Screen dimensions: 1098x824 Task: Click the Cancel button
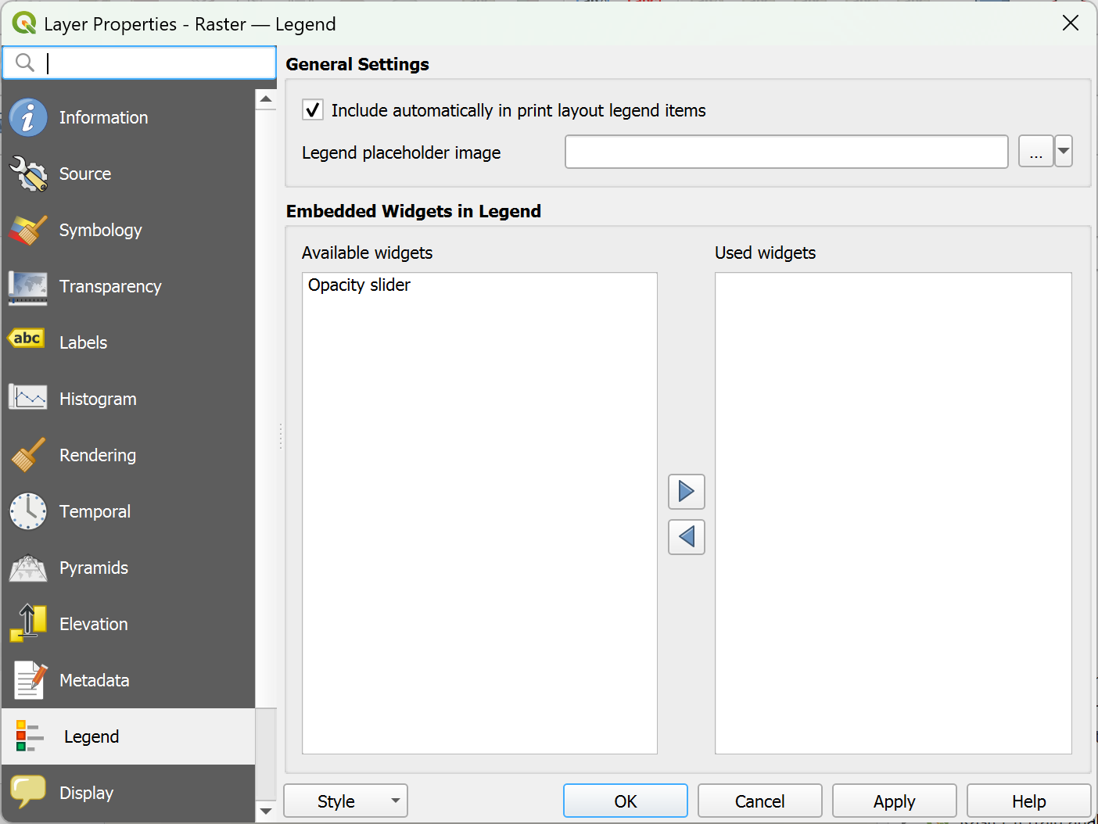tap(759, 801)
